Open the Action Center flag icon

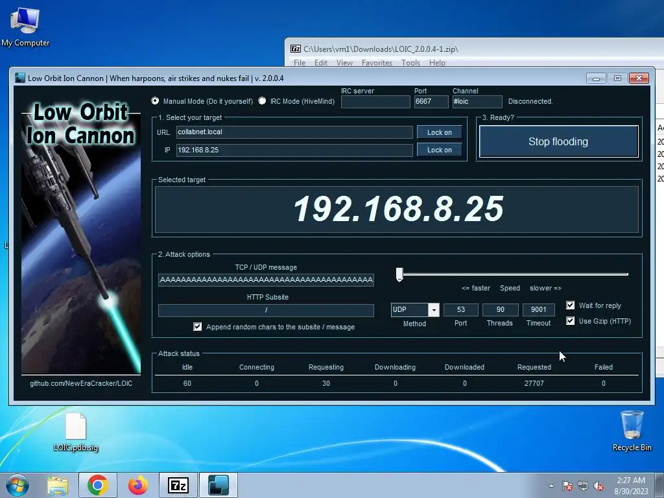tap(567, 486)
